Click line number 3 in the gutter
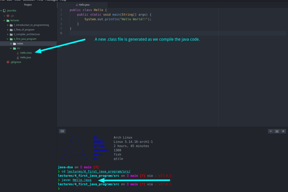 [61, 19]
